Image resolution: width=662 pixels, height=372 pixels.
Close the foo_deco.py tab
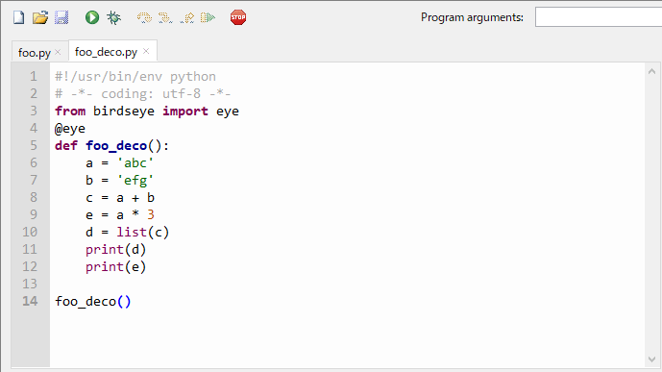[x=146, y=51]
